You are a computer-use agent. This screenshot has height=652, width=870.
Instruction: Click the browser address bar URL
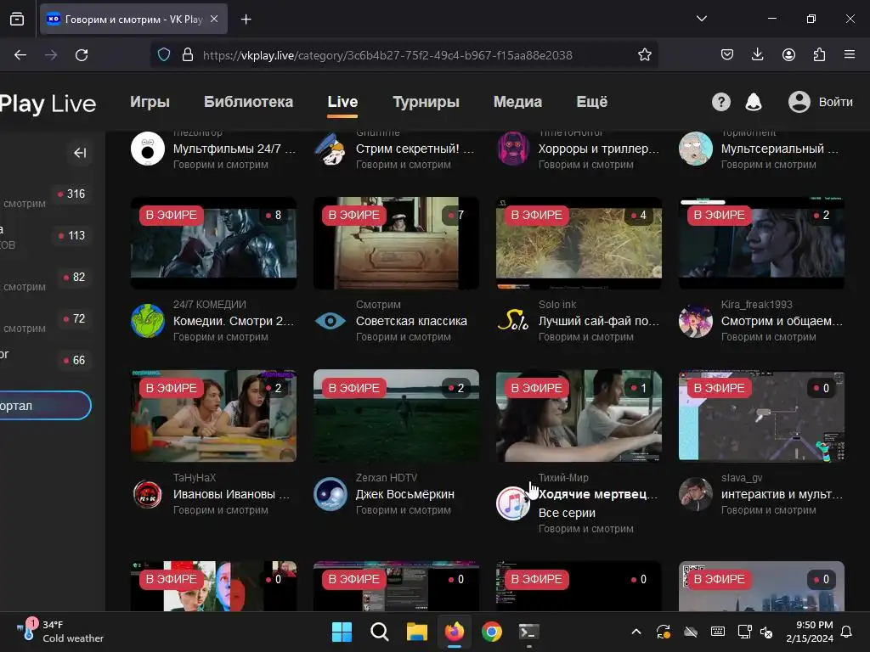pos(387,55)
